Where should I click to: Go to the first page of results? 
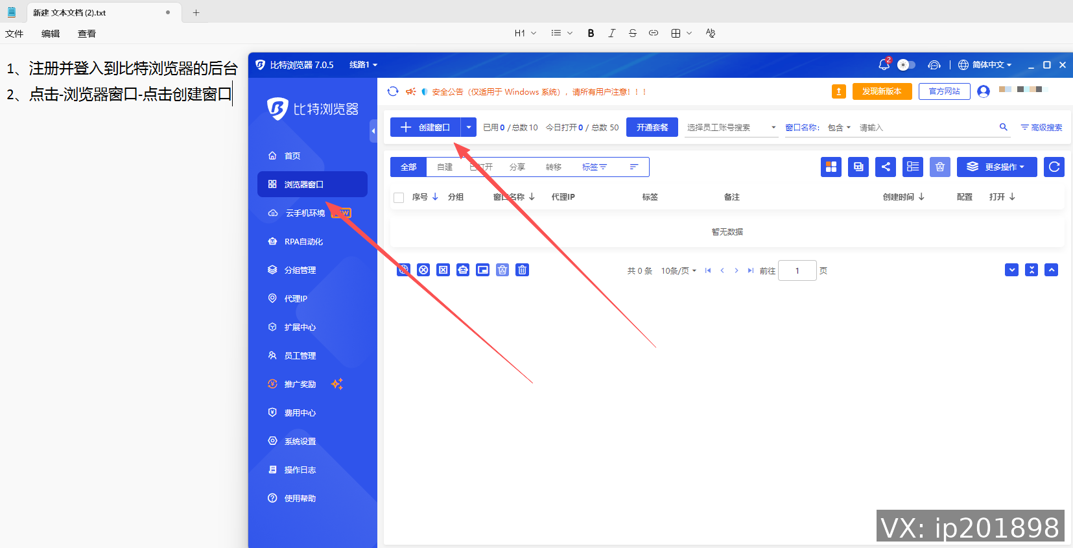708,270
